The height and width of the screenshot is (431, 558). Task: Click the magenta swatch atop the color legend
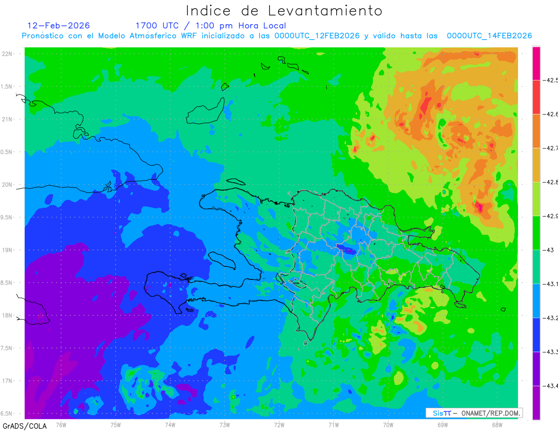click(536, 63)
